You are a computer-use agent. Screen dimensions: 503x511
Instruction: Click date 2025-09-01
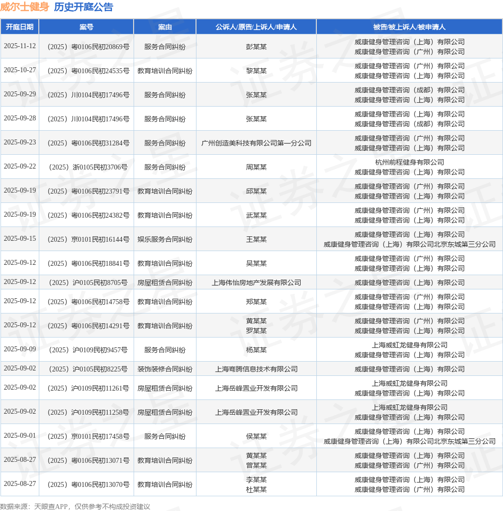(20, 435)
